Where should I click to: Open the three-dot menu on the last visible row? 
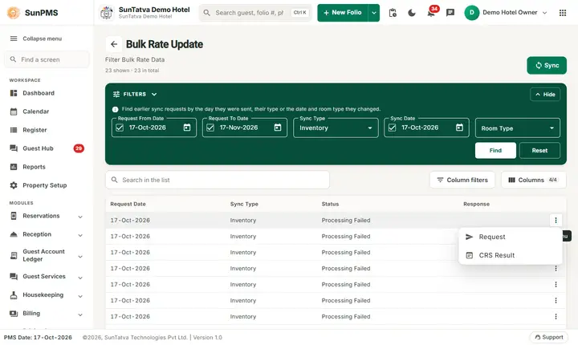pos(556,317)
